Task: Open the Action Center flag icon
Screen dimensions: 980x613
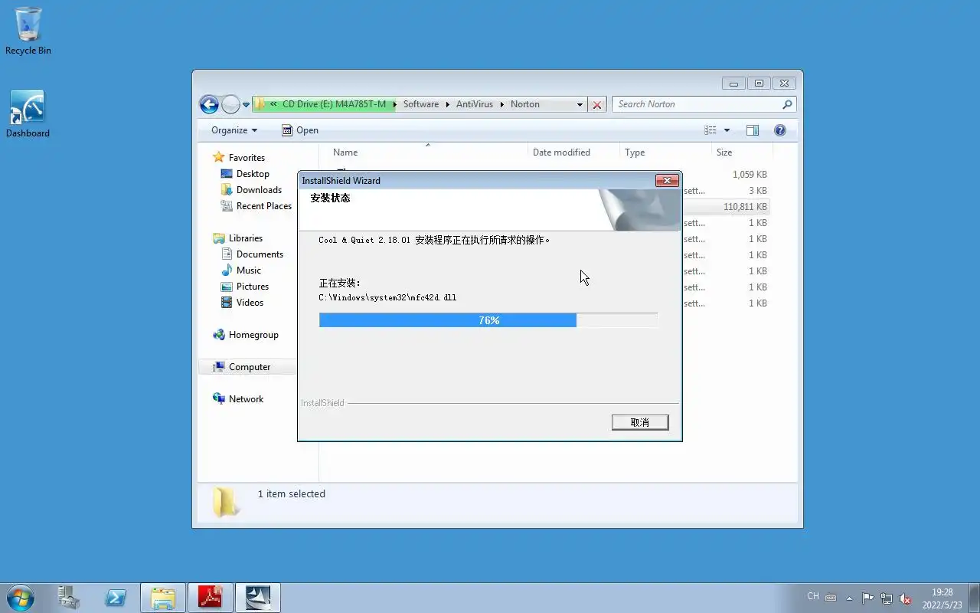Action: tap(867, 598)
